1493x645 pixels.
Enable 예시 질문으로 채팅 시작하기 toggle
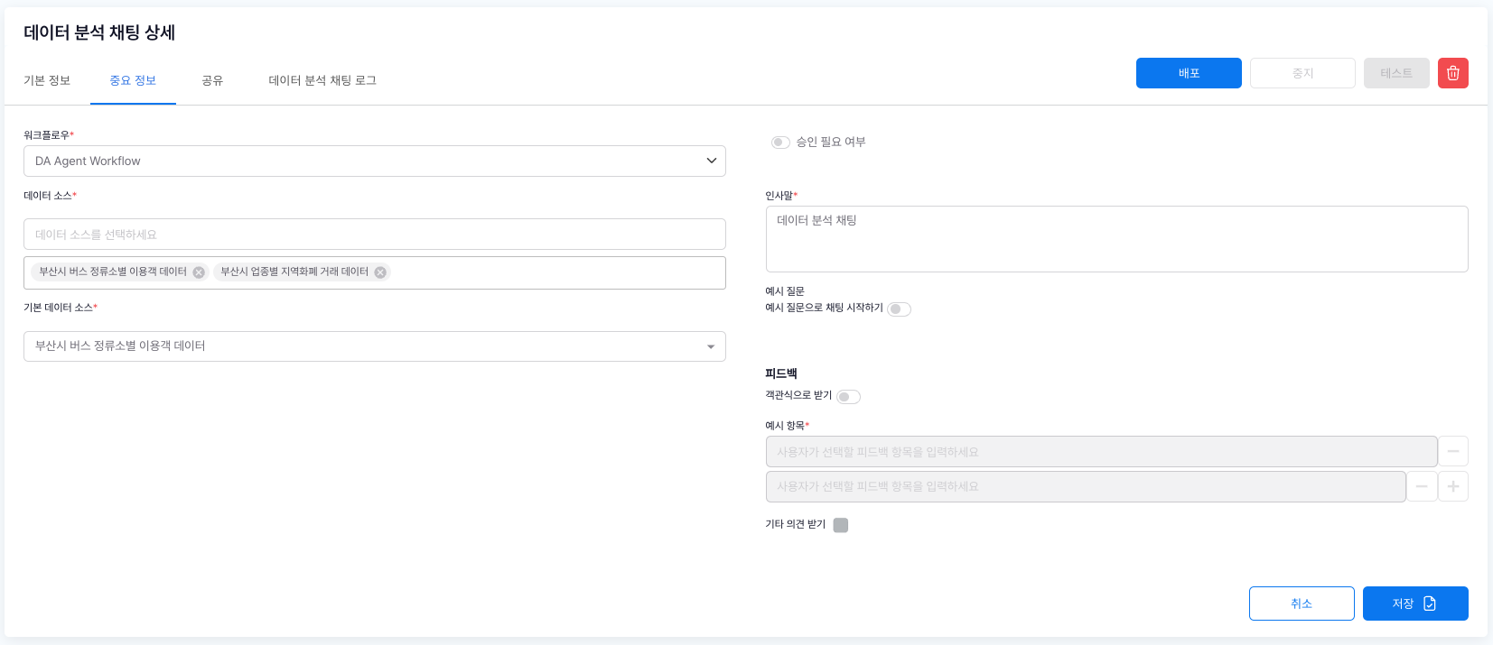pyautogui.click(x=899, y=309)
